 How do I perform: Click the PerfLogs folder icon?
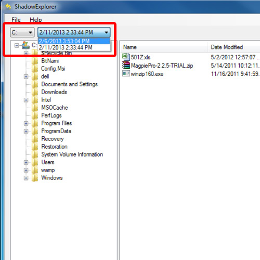coord(35,115)
